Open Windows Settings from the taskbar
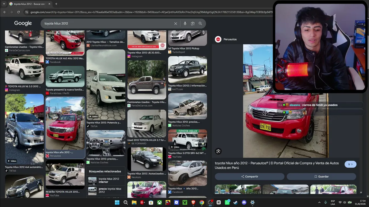369x207 pixels. [253, 202]
